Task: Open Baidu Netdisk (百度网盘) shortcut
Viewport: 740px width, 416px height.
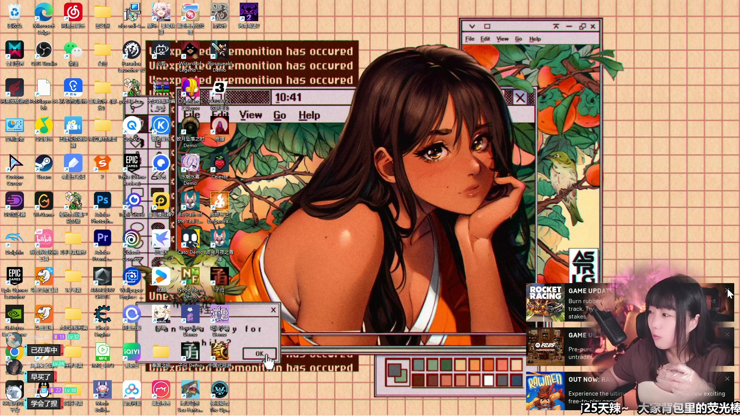Action: pyautogui.click(x=132, y=393)
